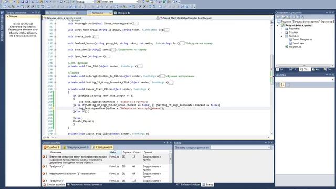336x189 pixels.
Task: Click the Create_Zapis(); call in code
Action: coord(84,121)
